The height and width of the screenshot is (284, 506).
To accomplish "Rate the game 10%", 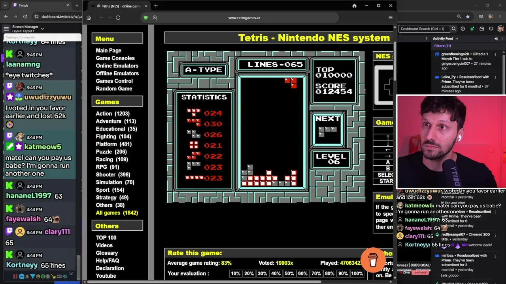I will pos(236,273).
